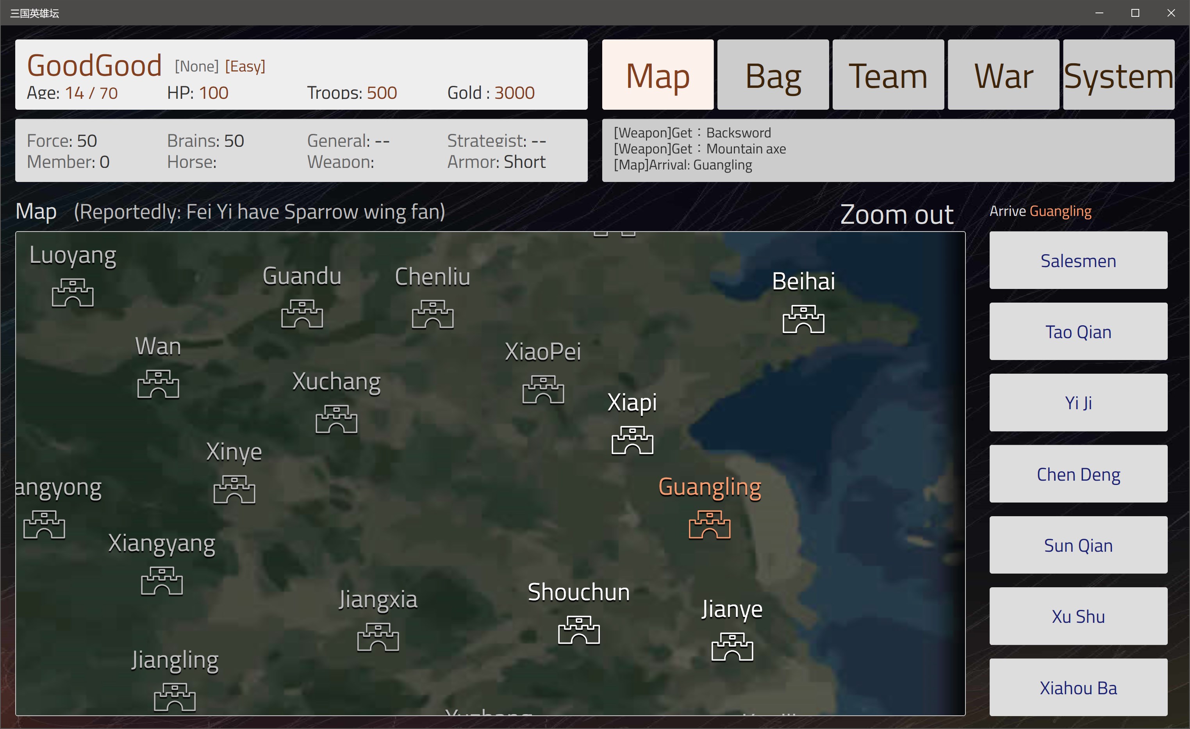Talk to Tao Qian
The image size is (1190, 729).
[1078, 332]
